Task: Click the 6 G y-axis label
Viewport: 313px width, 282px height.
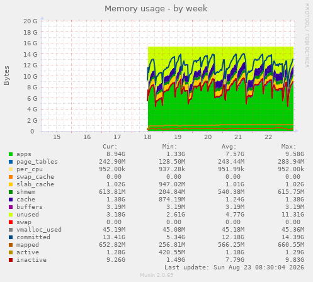Action: 32,98
